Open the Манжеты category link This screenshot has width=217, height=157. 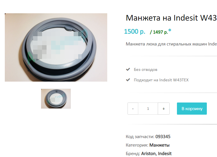(x=159, y=145)
